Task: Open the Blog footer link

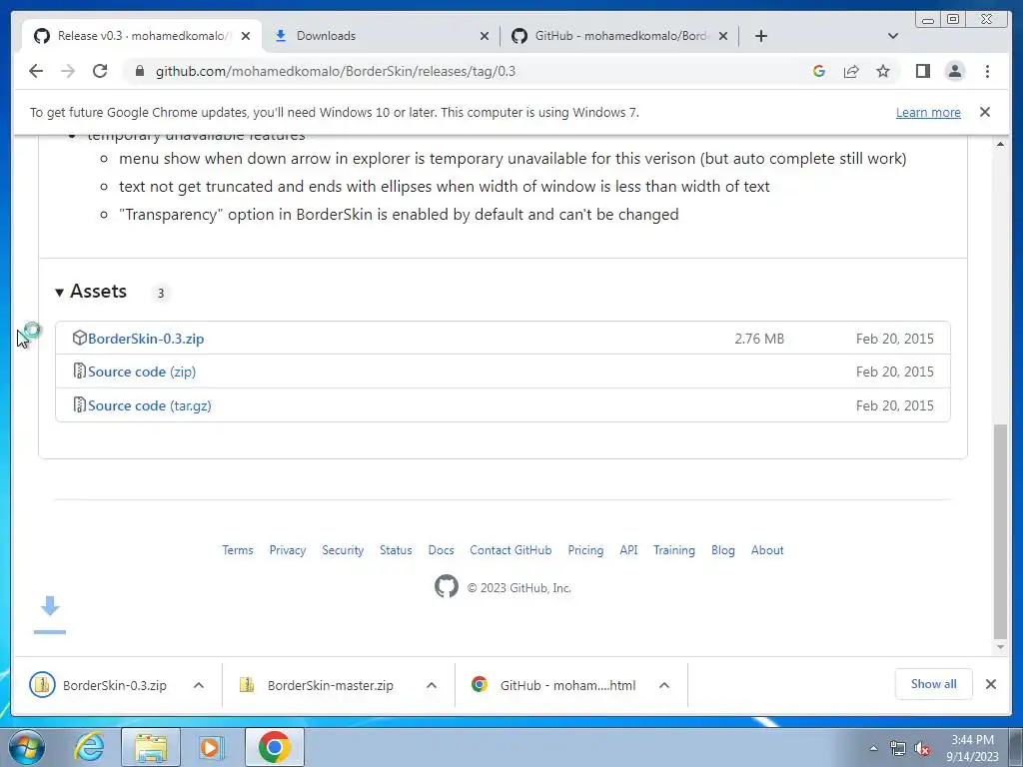Action: click(723, 550)
